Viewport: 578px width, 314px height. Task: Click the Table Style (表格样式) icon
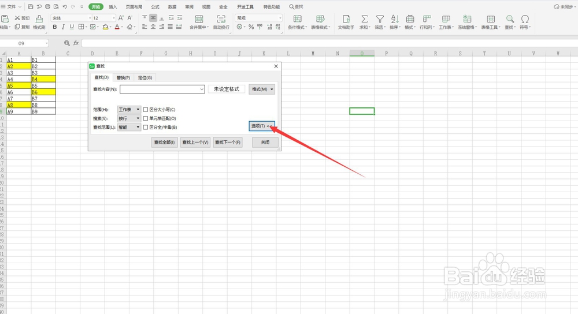coord(320,19)
